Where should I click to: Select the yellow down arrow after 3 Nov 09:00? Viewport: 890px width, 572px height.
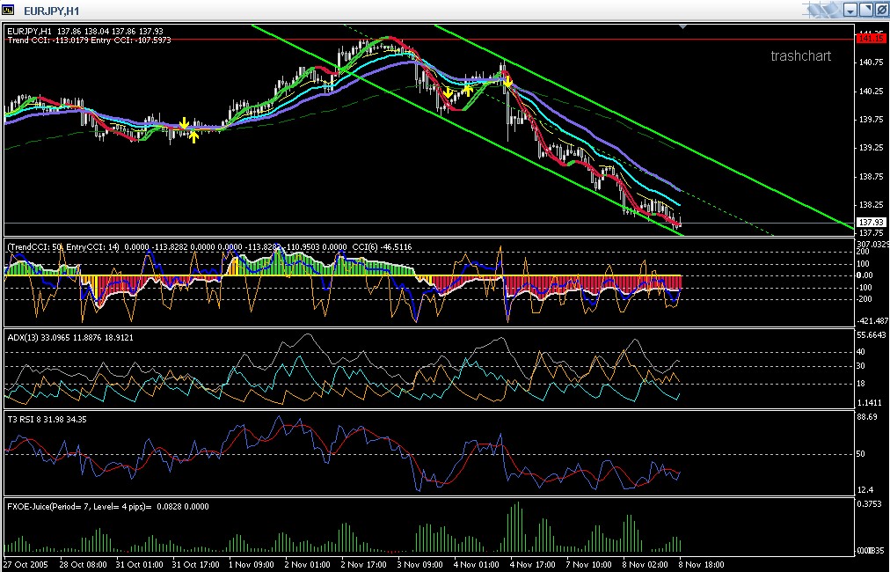(448, 92)
